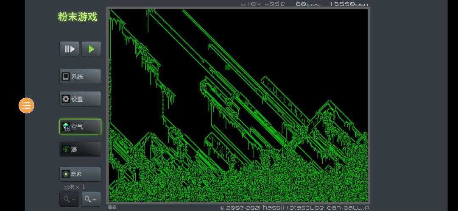Open the 设置 (Settings) menu

click(80, 99)
